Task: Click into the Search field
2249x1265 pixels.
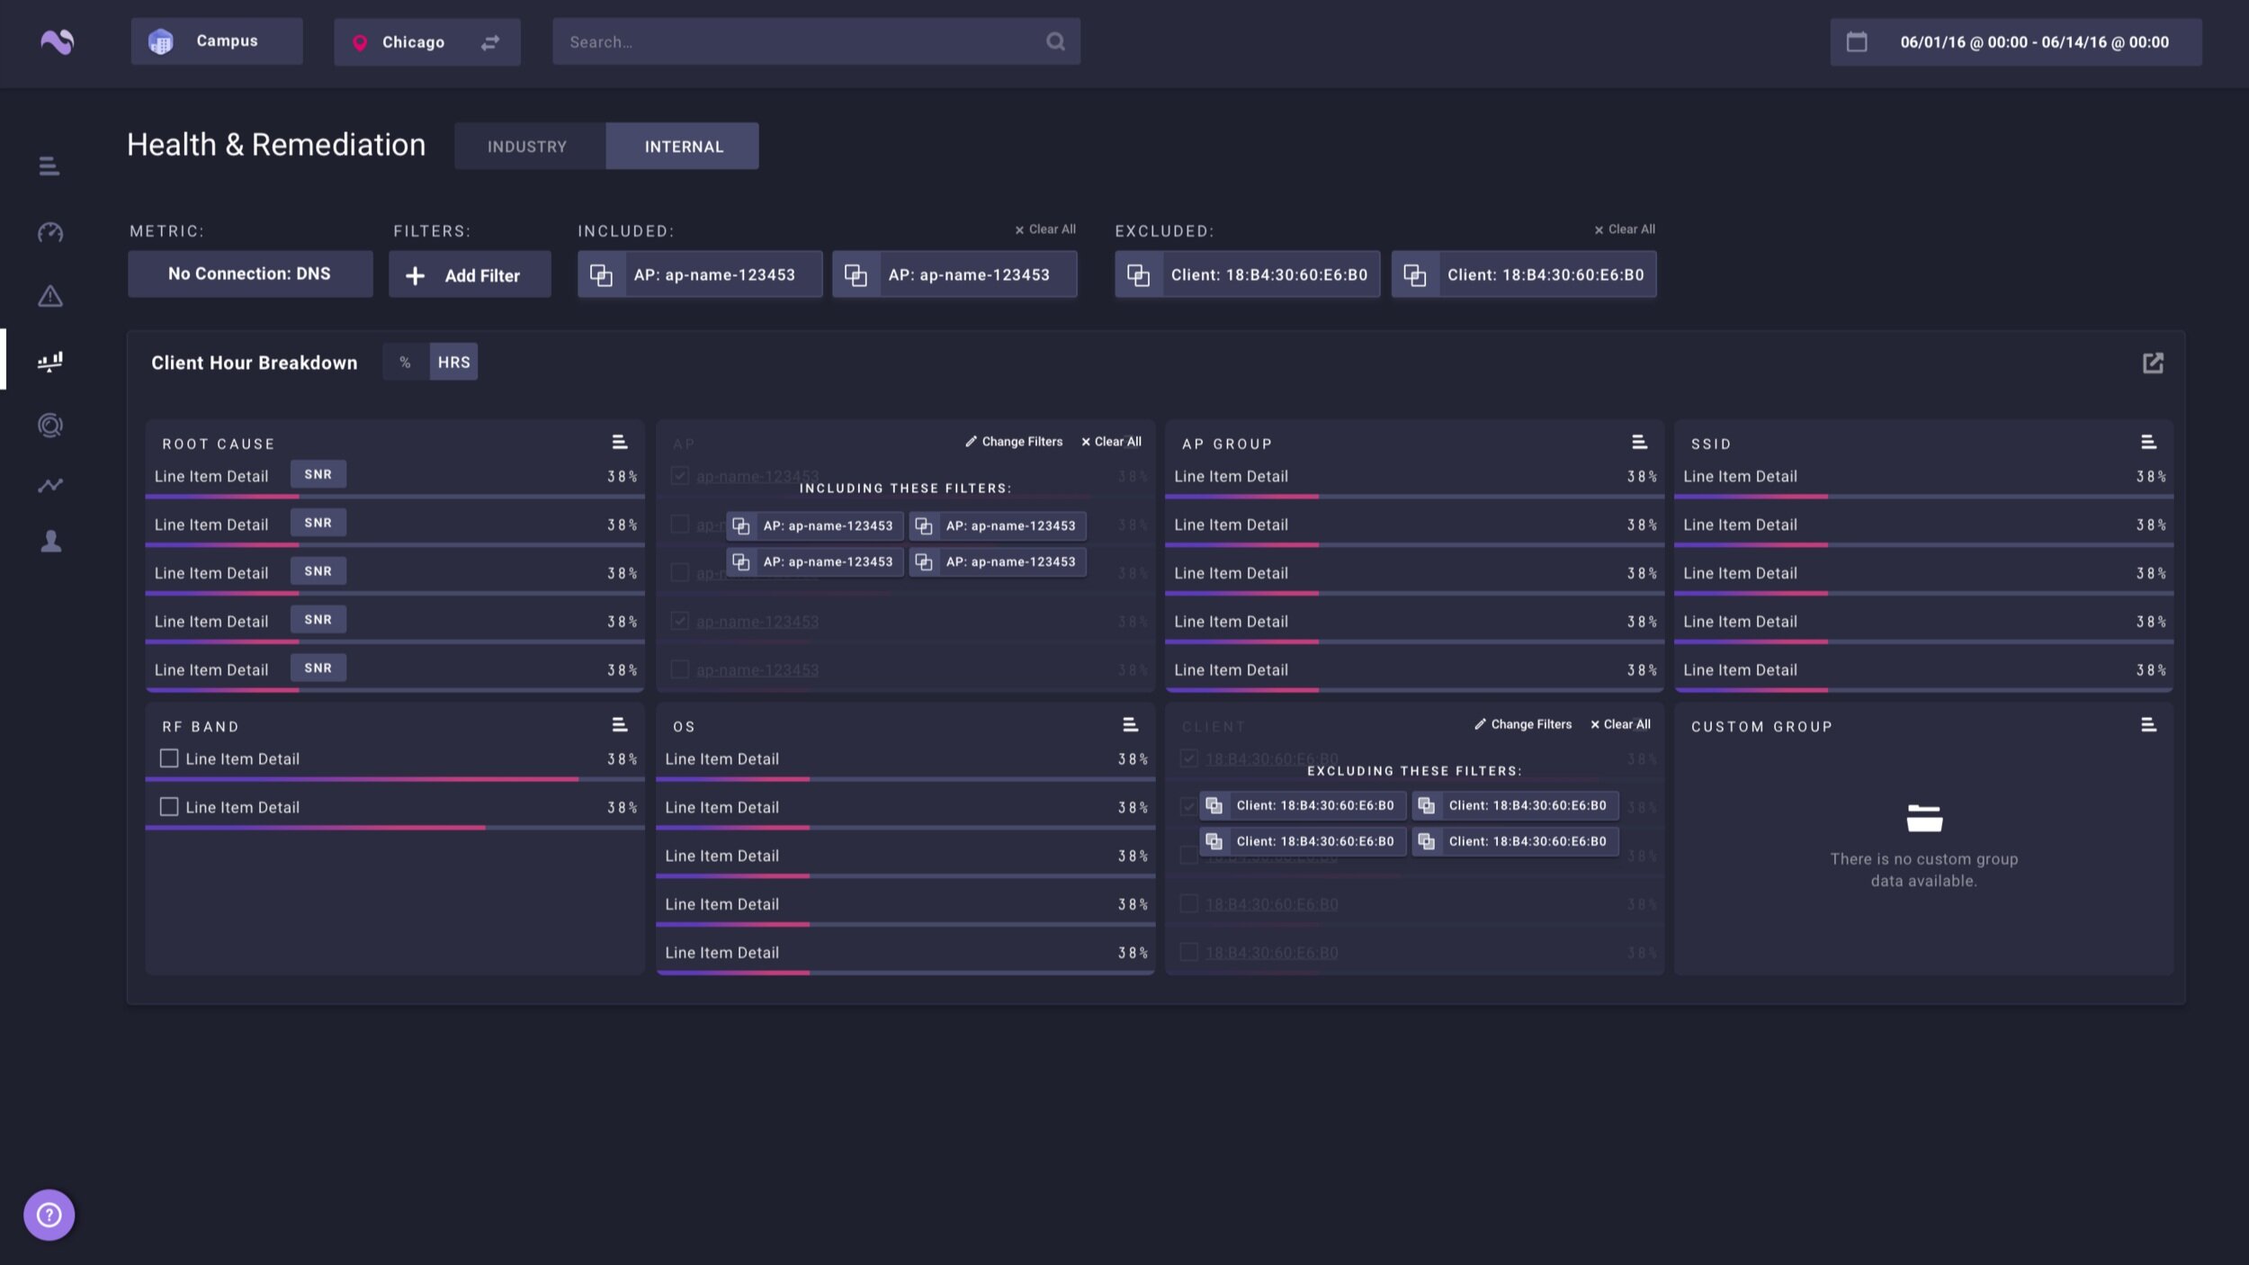Action: coord(801,41)
